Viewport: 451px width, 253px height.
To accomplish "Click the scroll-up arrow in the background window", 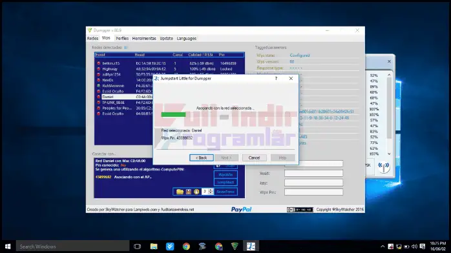I will click(389, 75).
